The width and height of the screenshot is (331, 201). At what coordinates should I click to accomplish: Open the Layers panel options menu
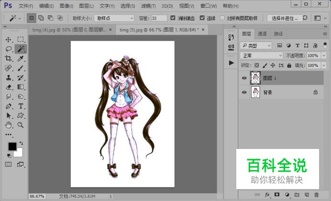325,34
